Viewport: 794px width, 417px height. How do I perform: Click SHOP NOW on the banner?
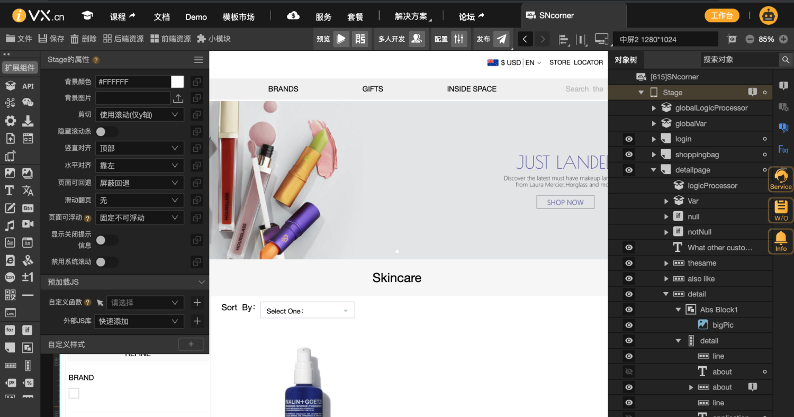pos(565,202)
